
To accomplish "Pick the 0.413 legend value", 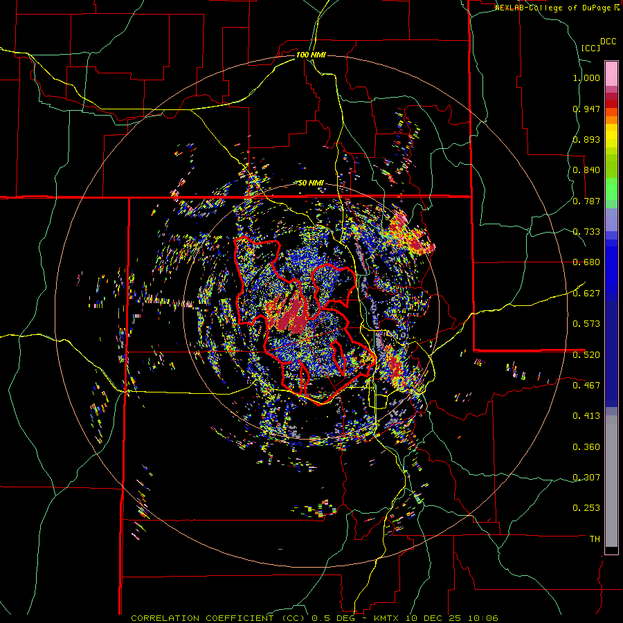I will point(586,416).
